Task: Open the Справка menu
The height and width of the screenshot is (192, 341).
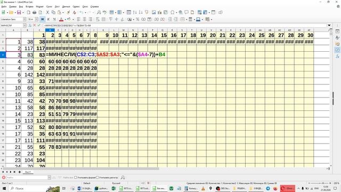Action: (x=94, y=7)
